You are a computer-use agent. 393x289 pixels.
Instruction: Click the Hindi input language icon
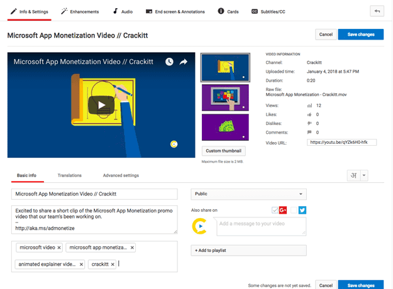point(353,175)
